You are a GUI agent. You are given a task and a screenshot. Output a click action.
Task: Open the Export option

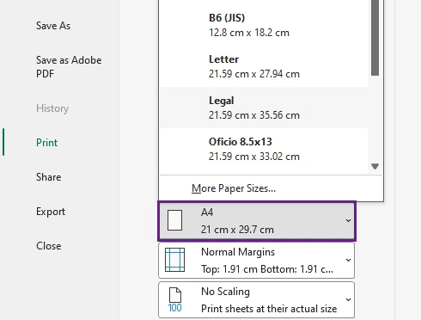pyautogui.click(x=51, y=212)
